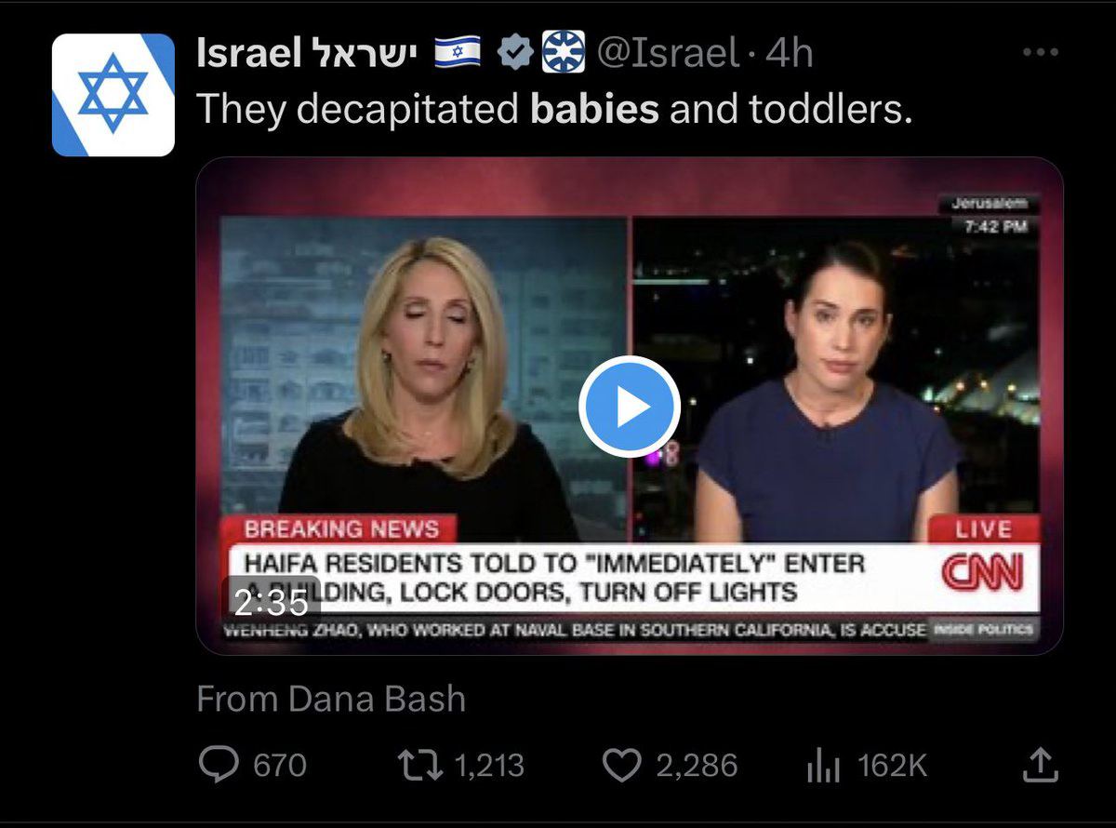The height and width of the screenshot is (828, 1116).
Task: Click the 162K views count
Action: [892, 766]
